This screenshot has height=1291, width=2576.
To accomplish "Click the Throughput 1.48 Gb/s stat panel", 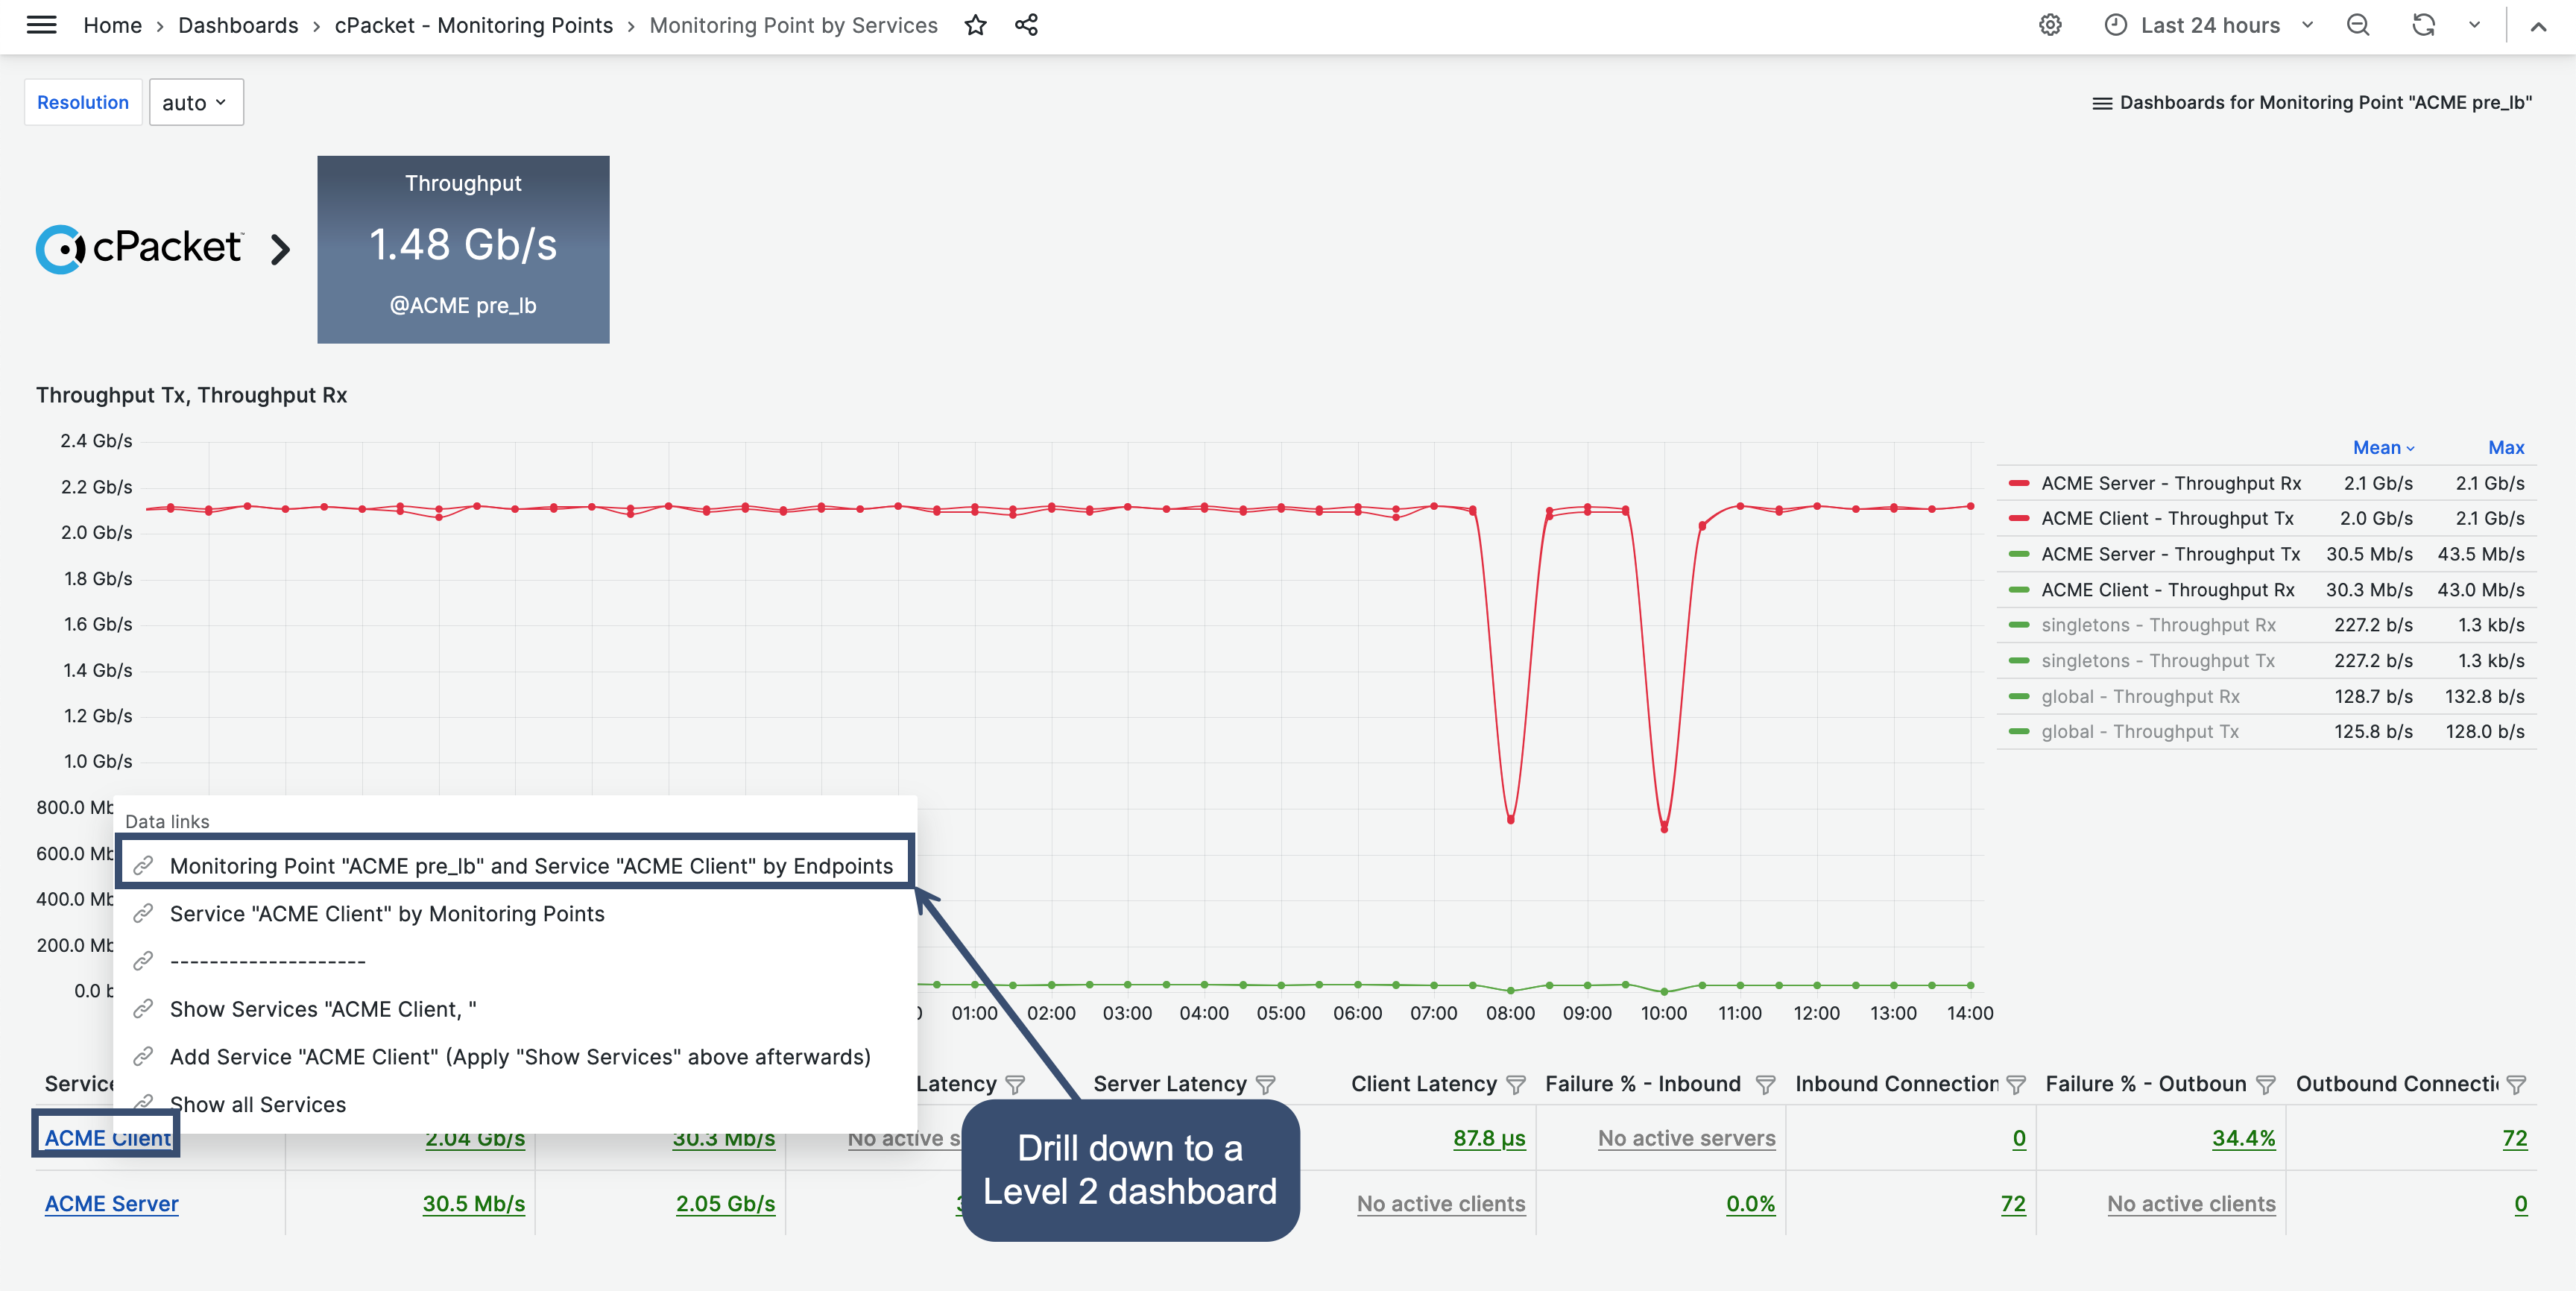I will click(x=463, y=249).
